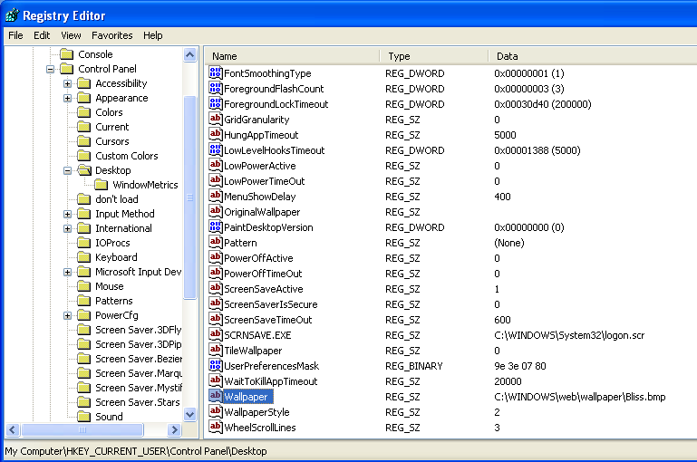Click the Cursors folder icon
The image size is (697, 462).
[84, 141]
